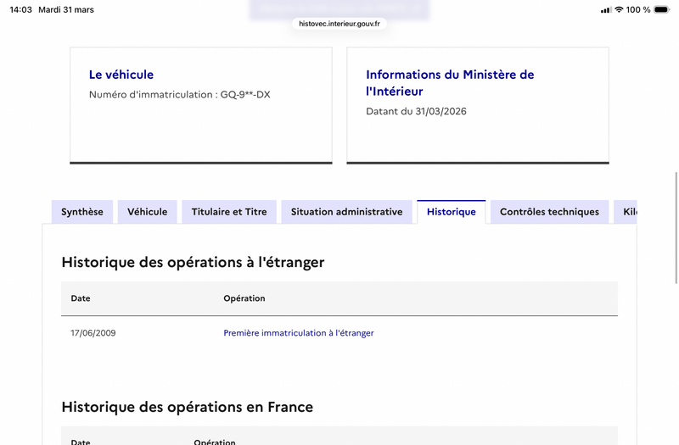Select the Situation administrative tab

click(x=347, y=212)
